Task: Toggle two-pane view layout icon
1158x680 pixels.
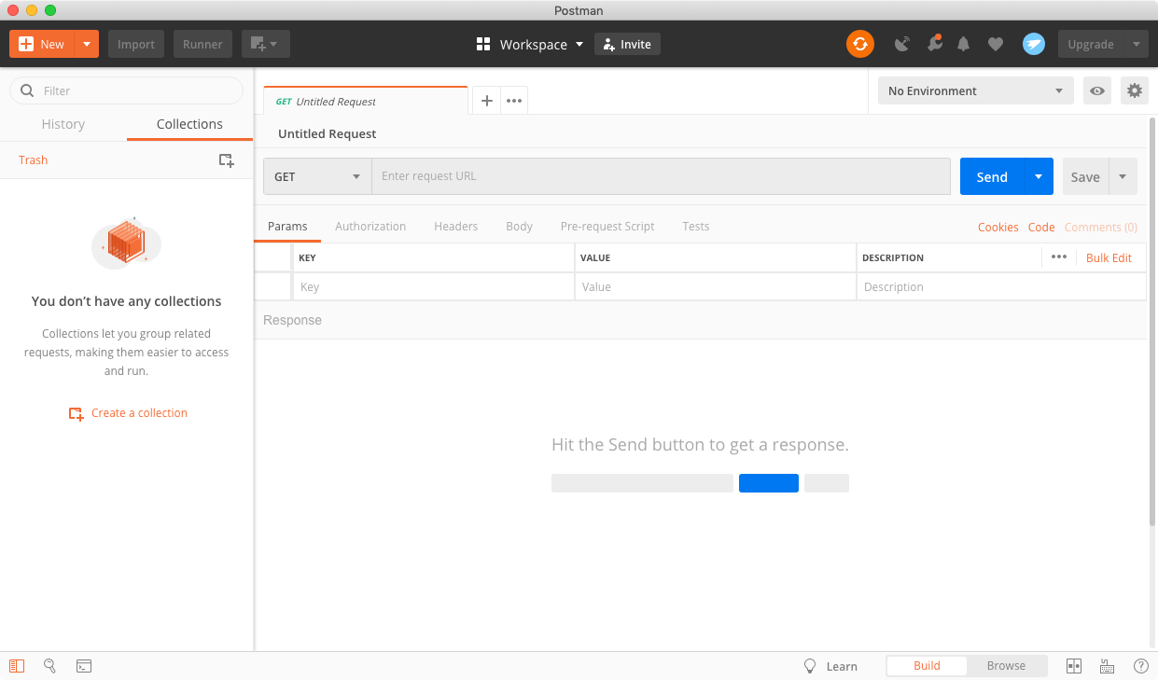Action: point(1074,666)
